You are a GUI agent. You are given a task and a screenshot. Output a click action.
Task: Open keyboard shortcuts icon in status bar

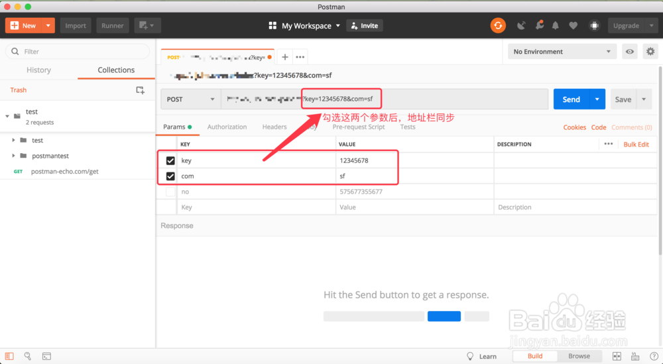pyautogui.click(x=635, y=357)
